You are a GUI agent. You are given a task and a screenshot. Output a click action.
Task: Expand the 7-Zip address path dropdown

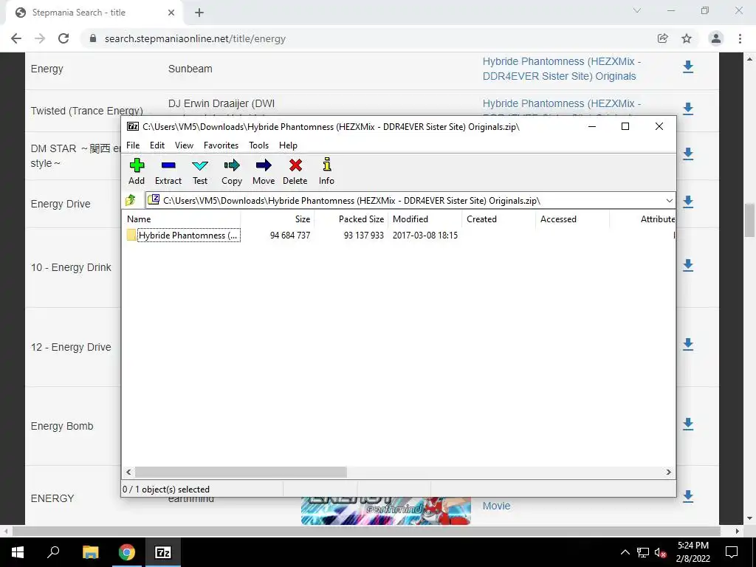pos(669,201)
